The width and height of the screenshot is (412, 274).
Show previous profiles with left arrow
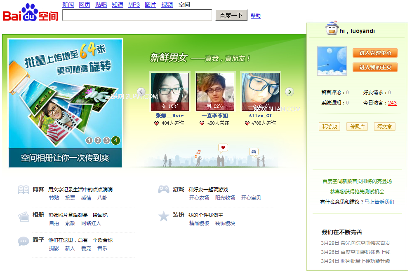tap(141, 91)
